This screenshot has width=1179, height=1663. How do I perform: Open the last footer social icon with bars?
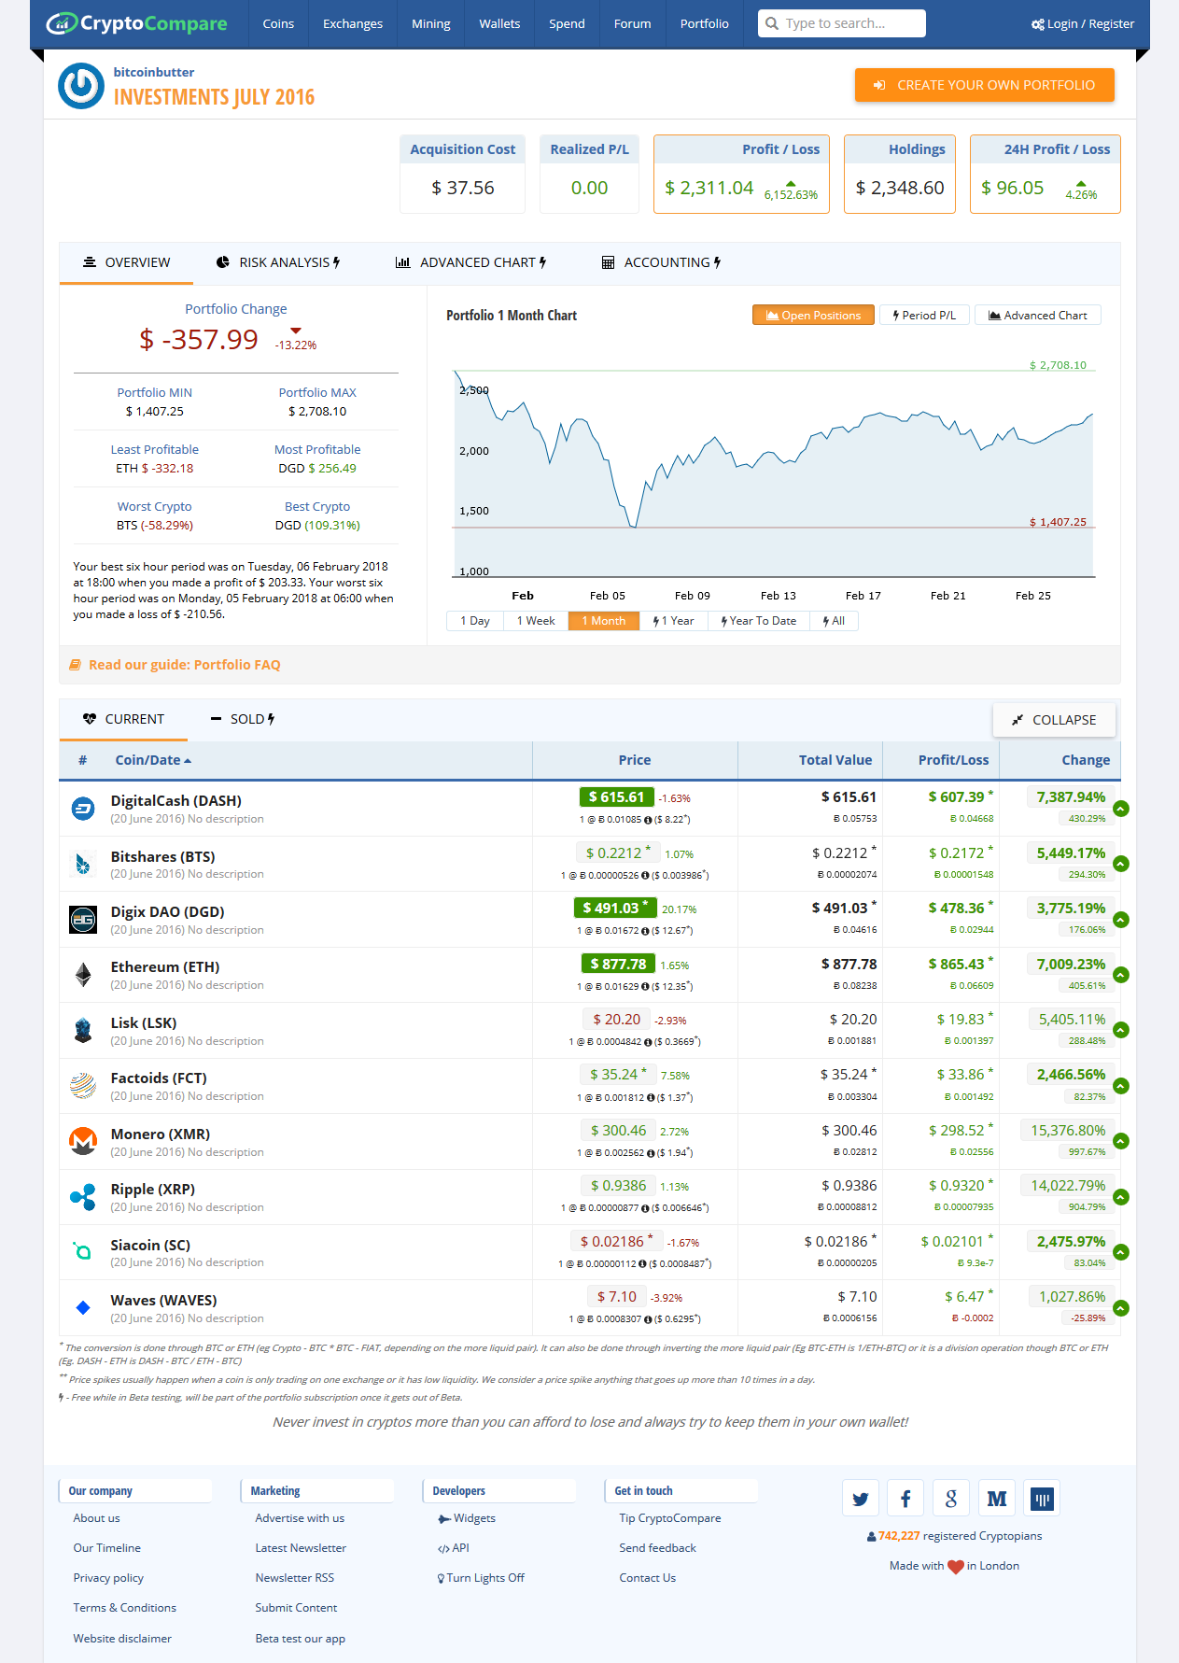[1042, 1499]
